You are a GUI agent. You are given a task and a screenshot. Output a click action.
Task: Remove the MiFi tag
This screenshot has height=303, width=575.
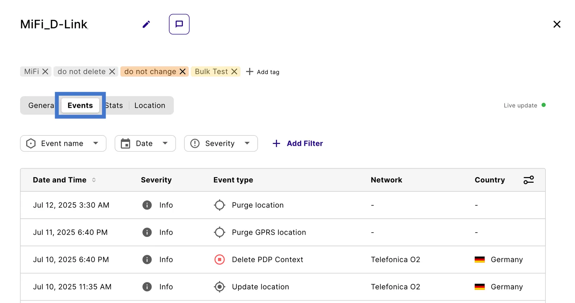[x=45, y=71]
